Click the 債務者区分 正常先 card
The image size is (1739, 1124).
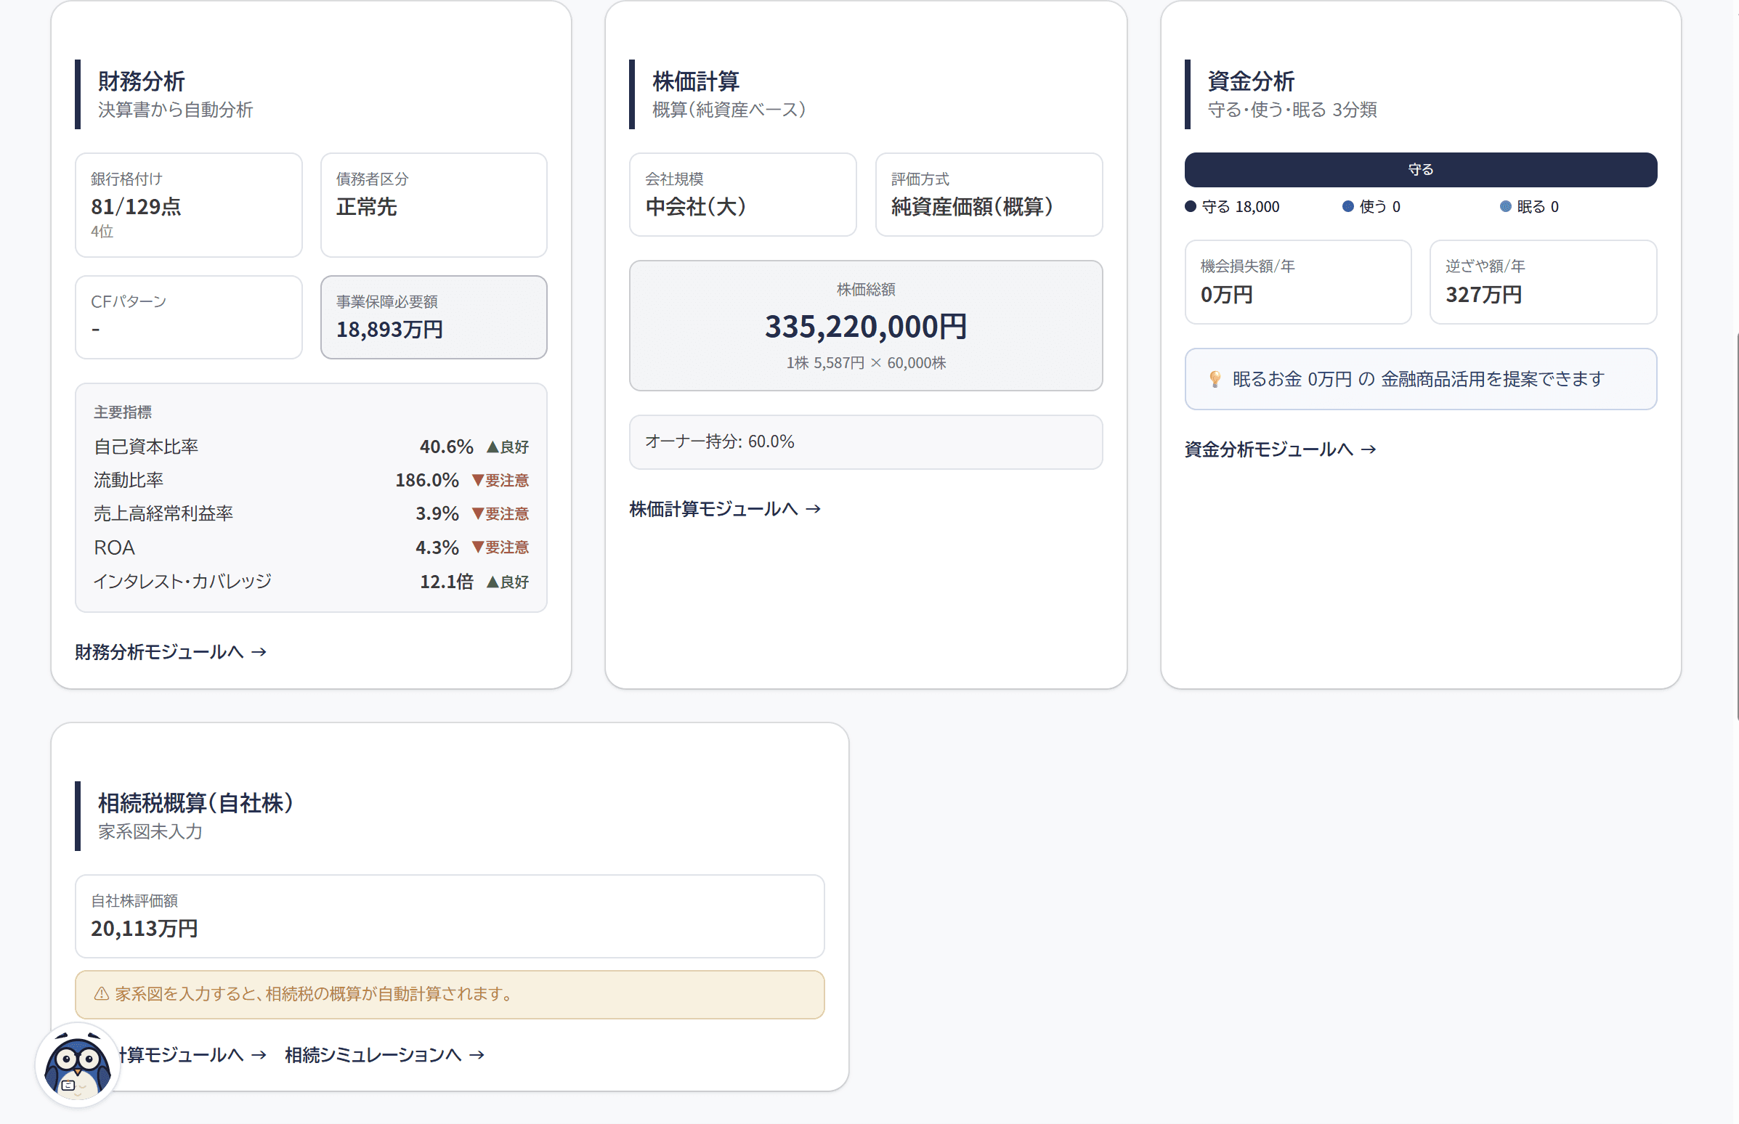coord(434,205)
